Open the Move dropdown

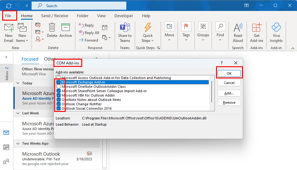click(x=169, y=32)
